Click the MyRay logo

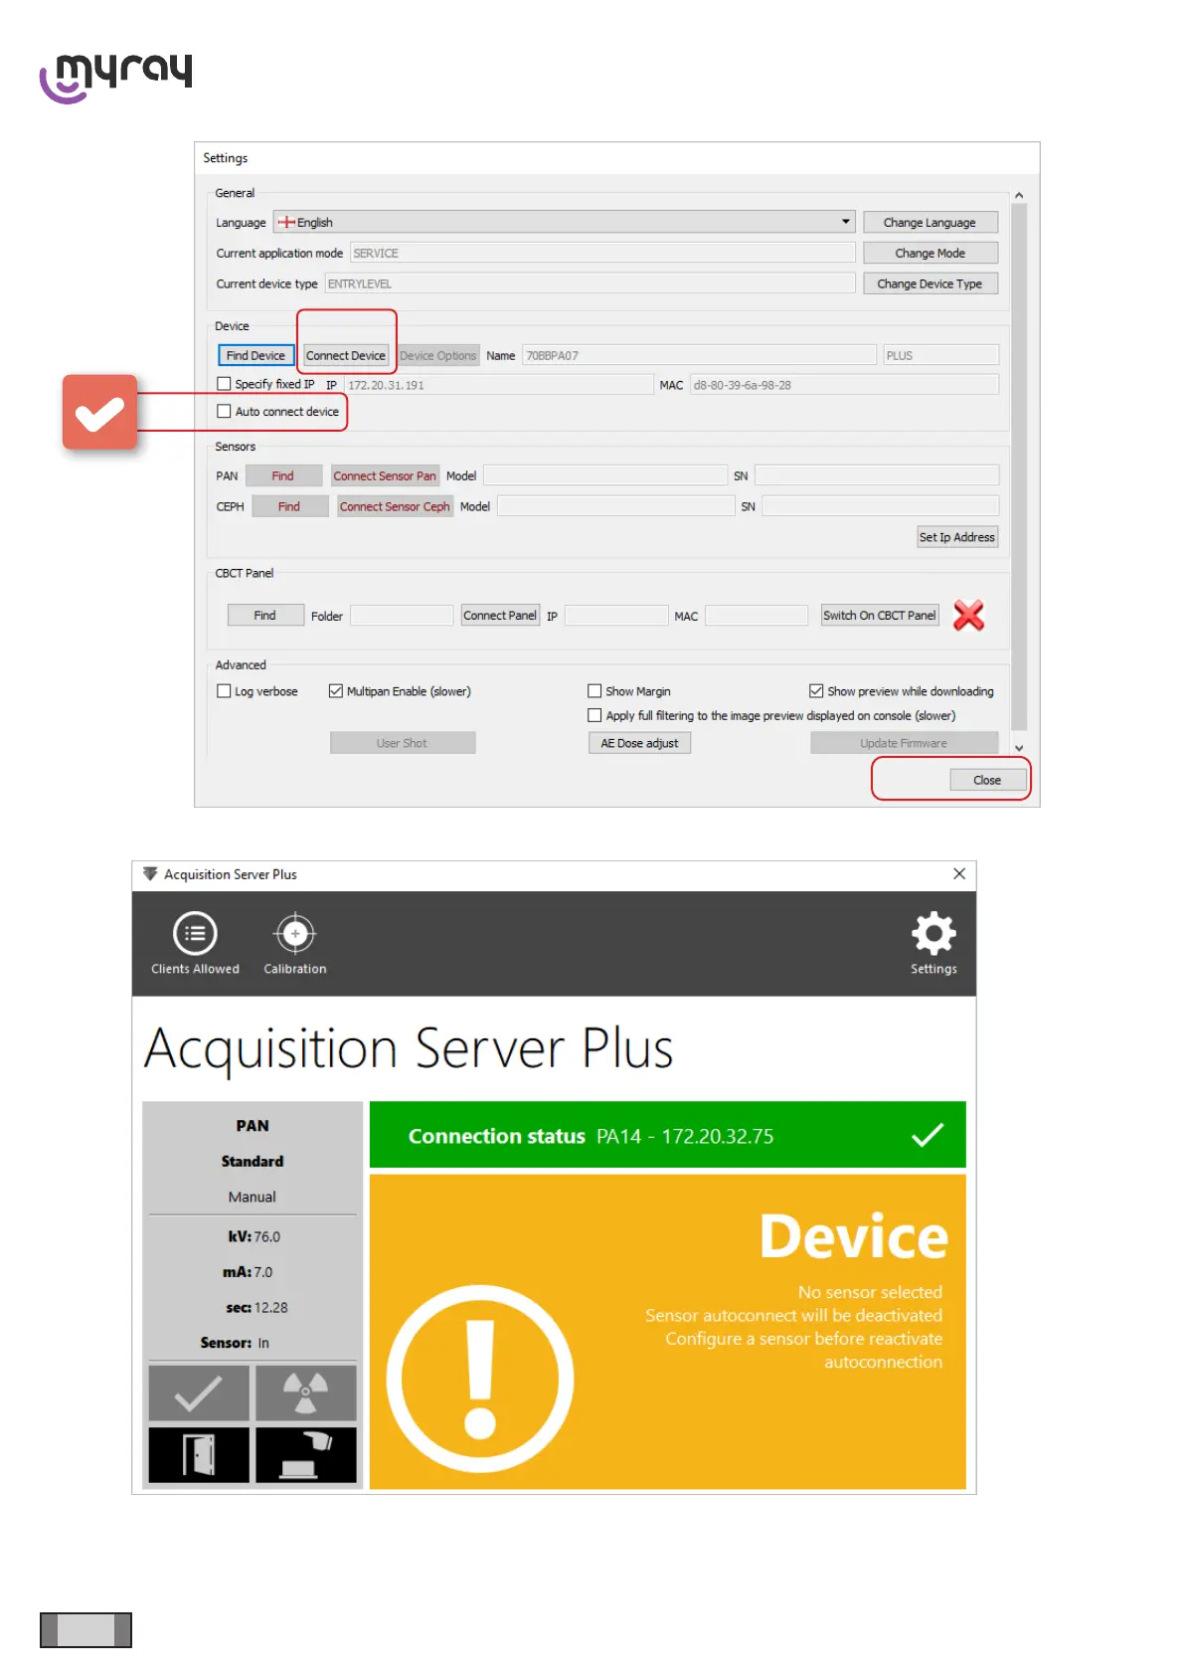(x=115, y=78)
